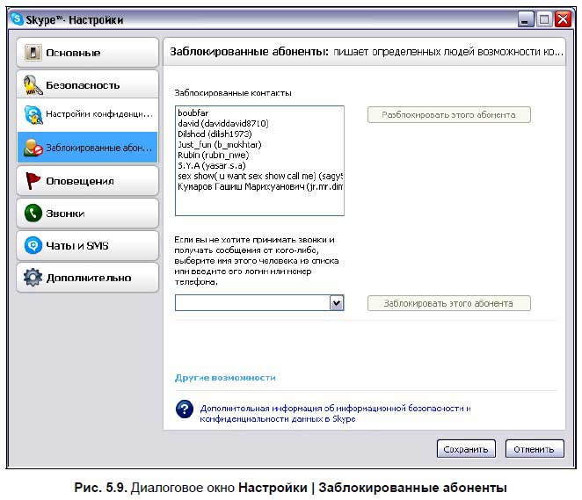Click the blue question mark help icon

click(184, 409)
